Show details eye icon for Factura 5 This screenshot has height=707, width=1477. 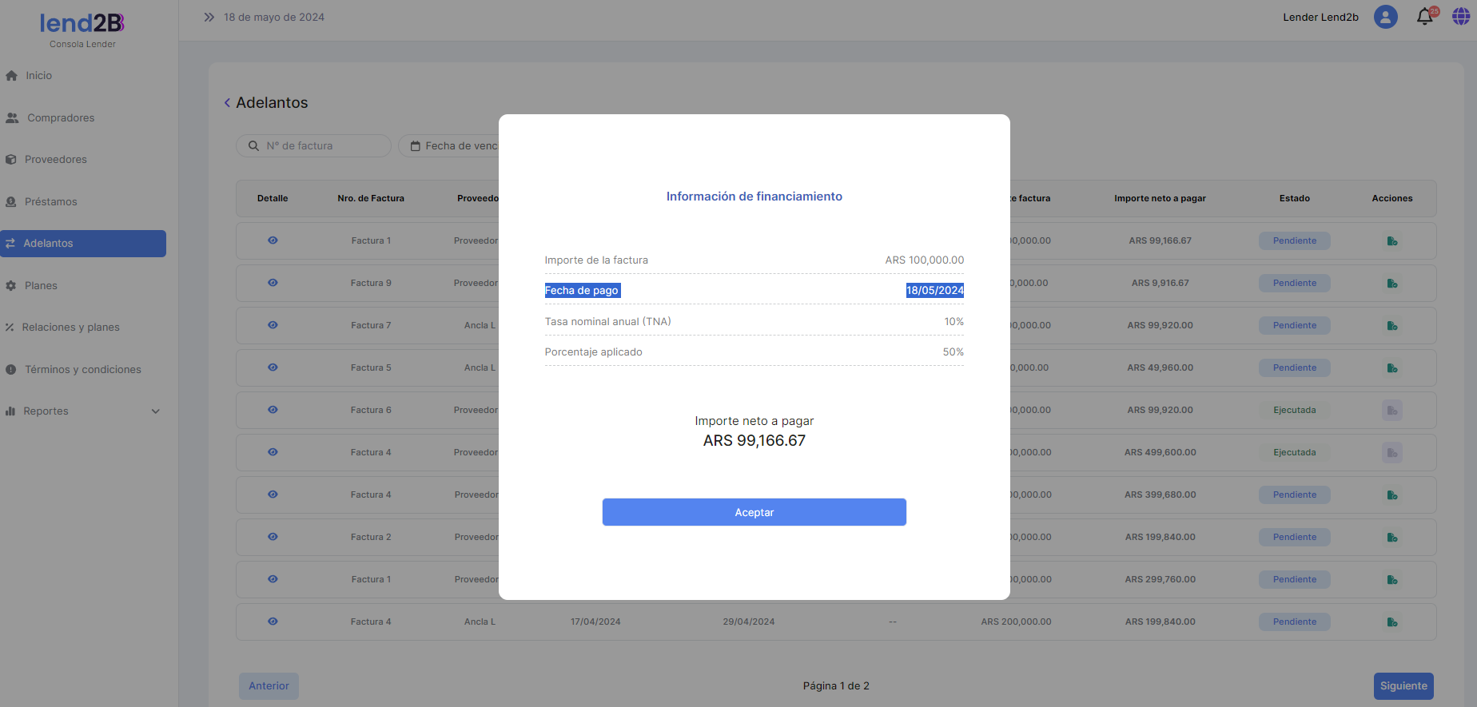[273, 367]
